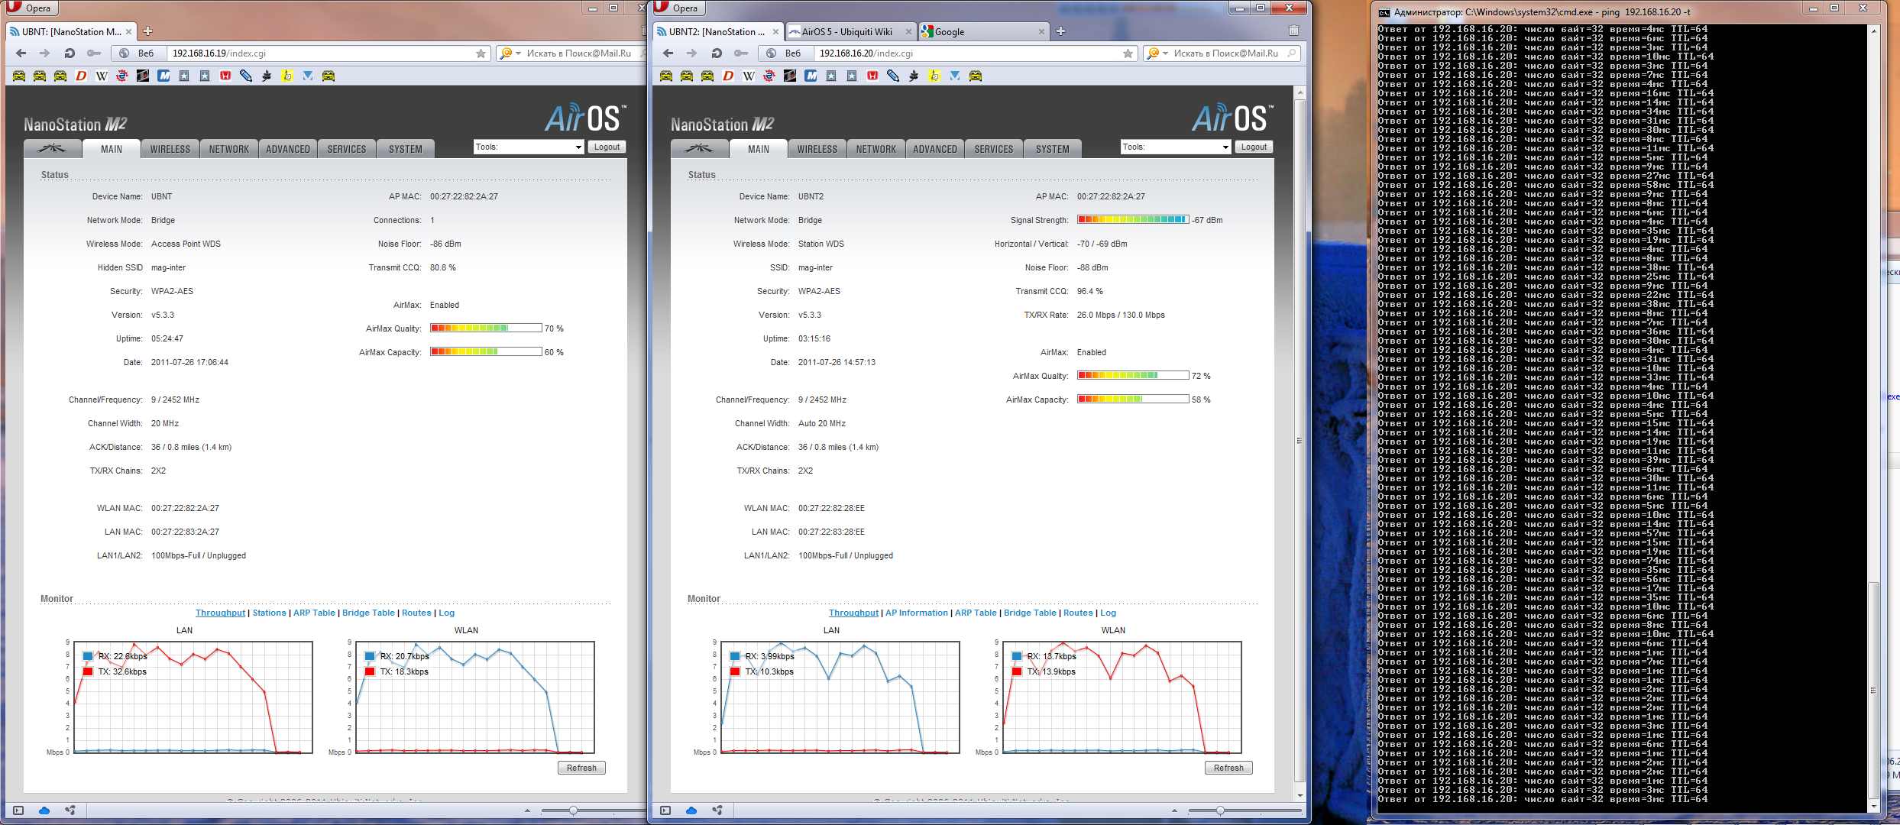Open the Routes link in the UBNT monitor
The image size is (1900, 825).
pos(416,613)
